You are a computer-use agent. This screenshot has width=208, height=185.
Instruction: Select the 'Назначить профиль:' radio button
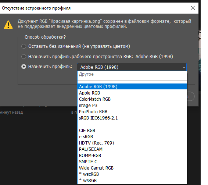point(24,67)
